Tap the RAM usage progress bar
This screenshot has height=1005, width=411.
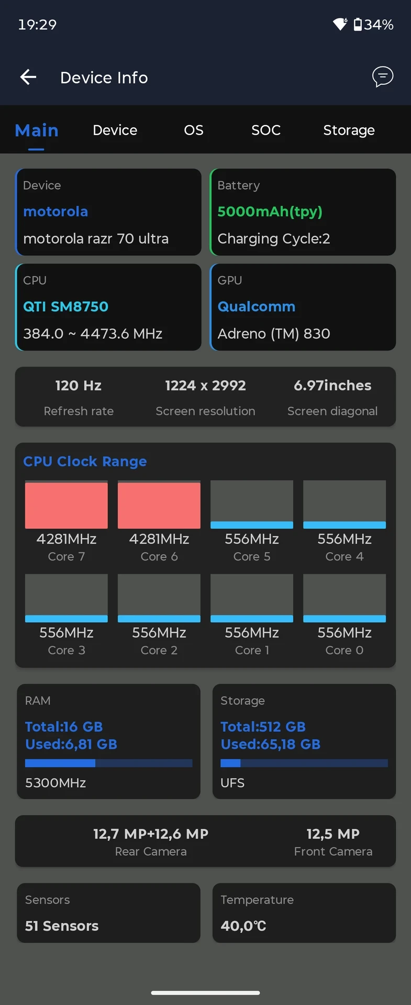point(109,763)
